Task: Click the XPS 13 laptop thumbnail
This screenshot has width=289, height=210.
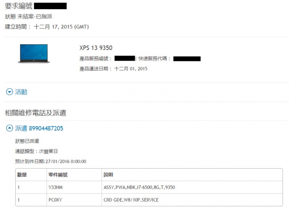Action: (x=34, y=53)
